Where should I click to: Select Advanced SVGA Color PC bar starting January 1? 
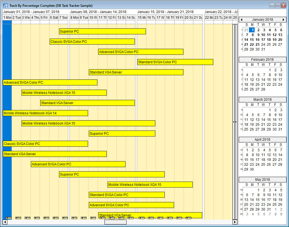tap(50, 82)
